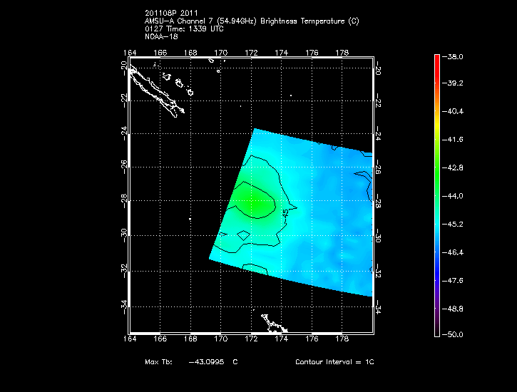Screen dimensions: 517x392
Task: Click the Max Tb value -43.0995
Action: (207, 362)
